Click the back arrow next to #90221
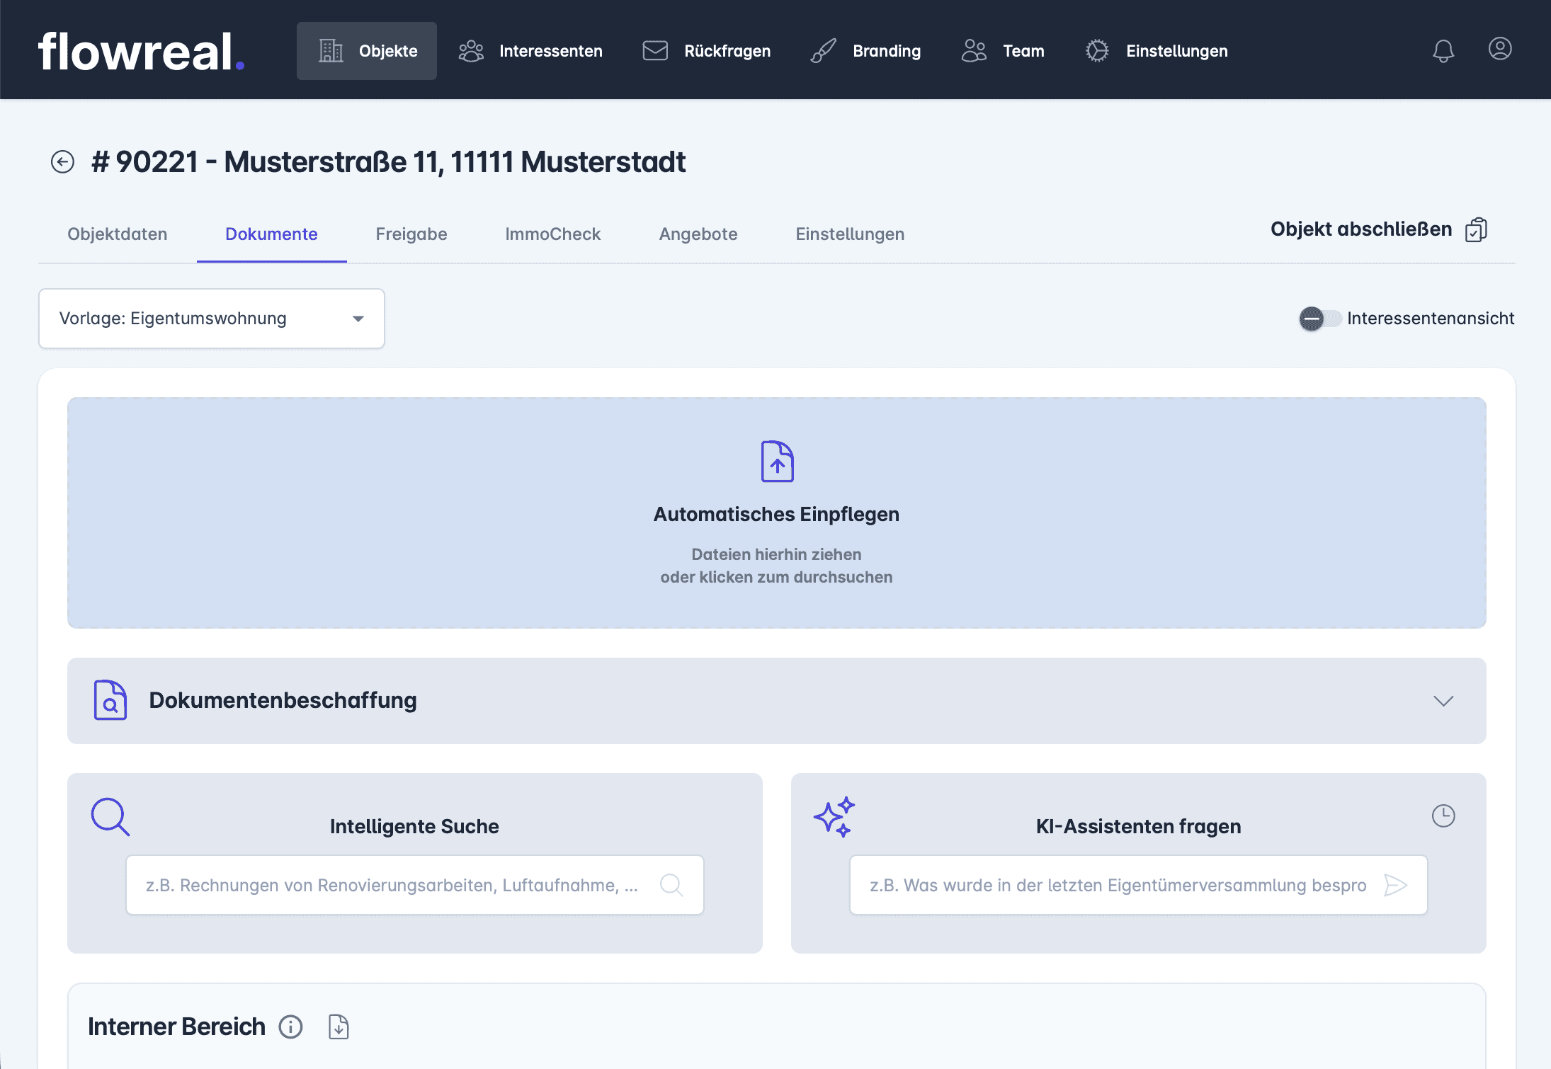Screen dimensions: 1551x1069 pos(62,162)
